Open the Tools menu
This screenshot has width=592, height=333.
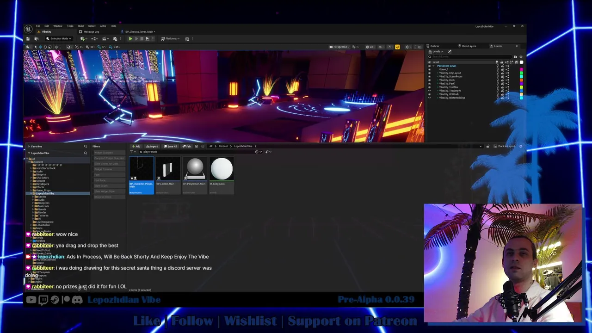click(x=70, y=26)
